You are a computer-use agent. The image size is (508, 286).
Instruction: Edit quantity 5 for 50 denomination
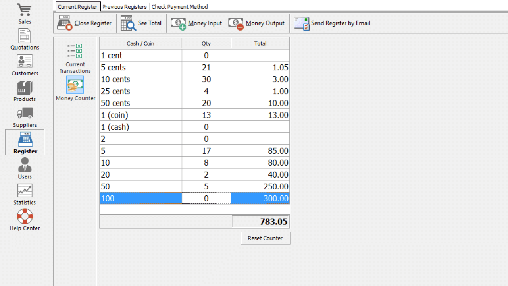(x=206, y=186)
